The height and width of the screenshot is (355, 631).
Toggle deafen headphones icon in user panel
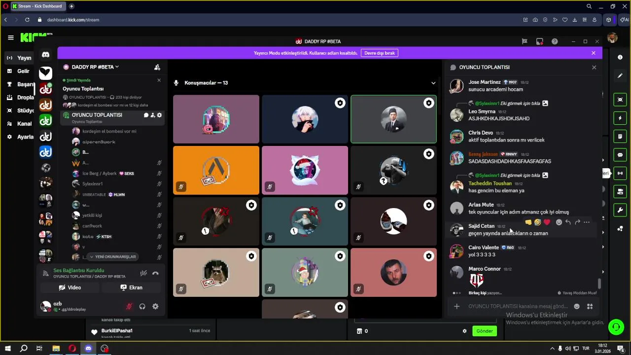[x=142, y=306]
